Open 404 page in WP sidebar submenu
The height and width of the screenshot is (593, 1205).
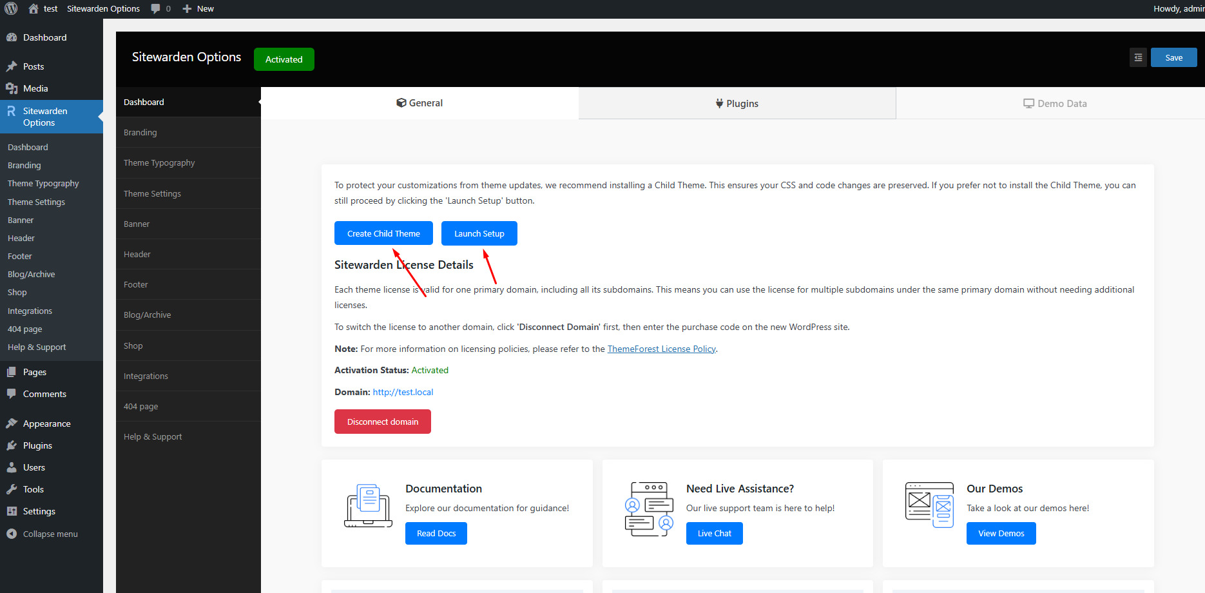25,329
